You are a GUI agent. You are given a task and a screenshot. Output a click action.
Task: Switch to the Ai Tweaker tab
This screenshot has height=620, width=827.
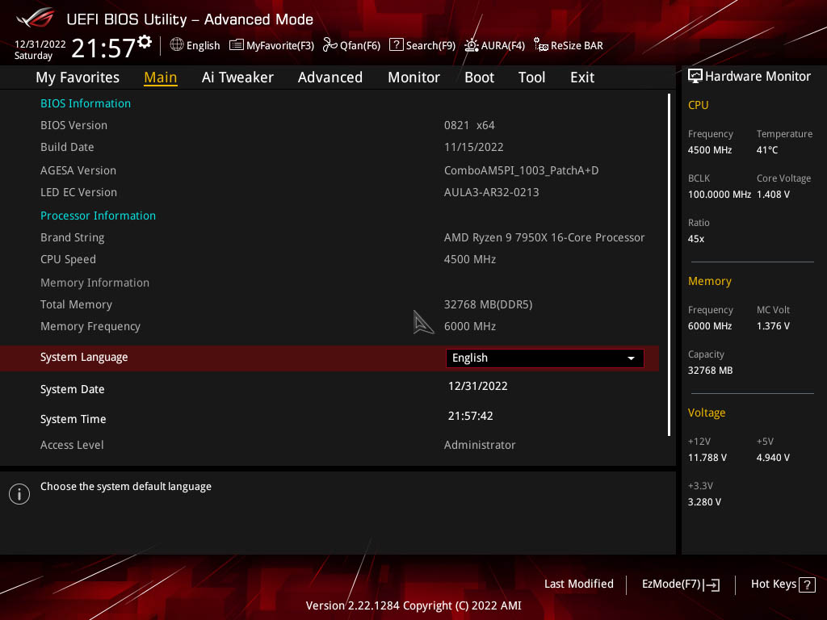237,77
